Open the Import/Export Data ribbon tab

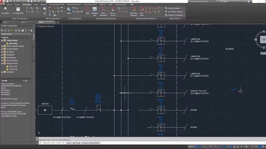click(57, 5)
